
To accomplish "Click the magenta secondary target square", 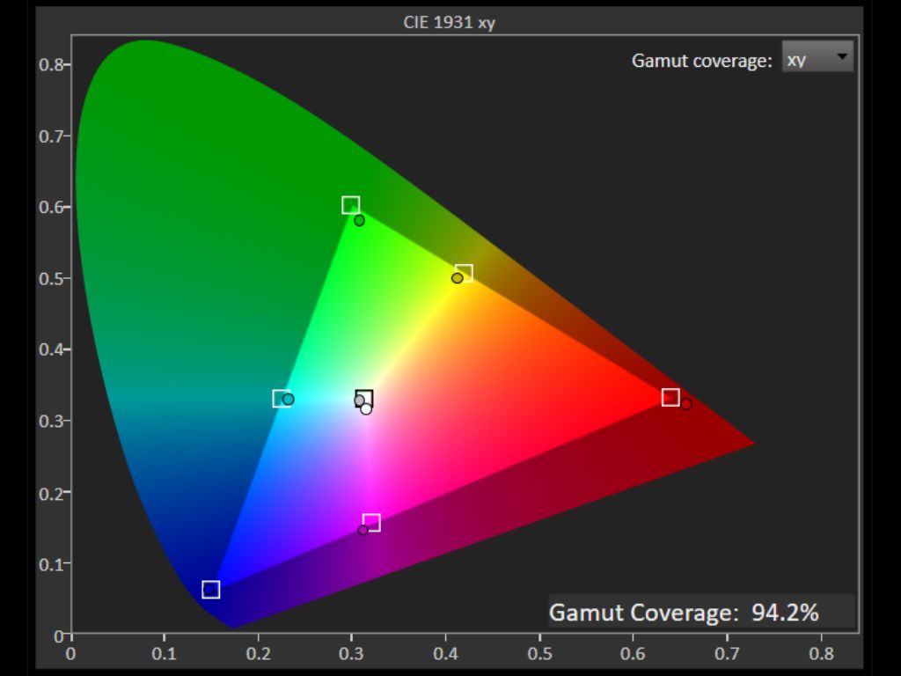I will (x=371, y=523).
